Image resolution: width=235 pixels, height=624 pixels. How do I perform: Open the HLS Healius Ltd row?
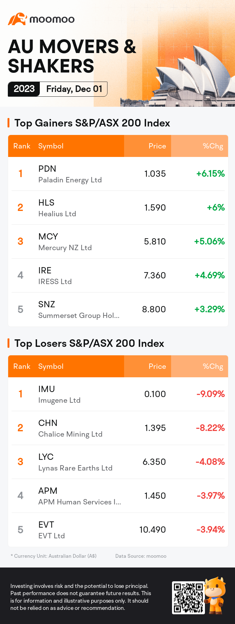coord(118,208)
